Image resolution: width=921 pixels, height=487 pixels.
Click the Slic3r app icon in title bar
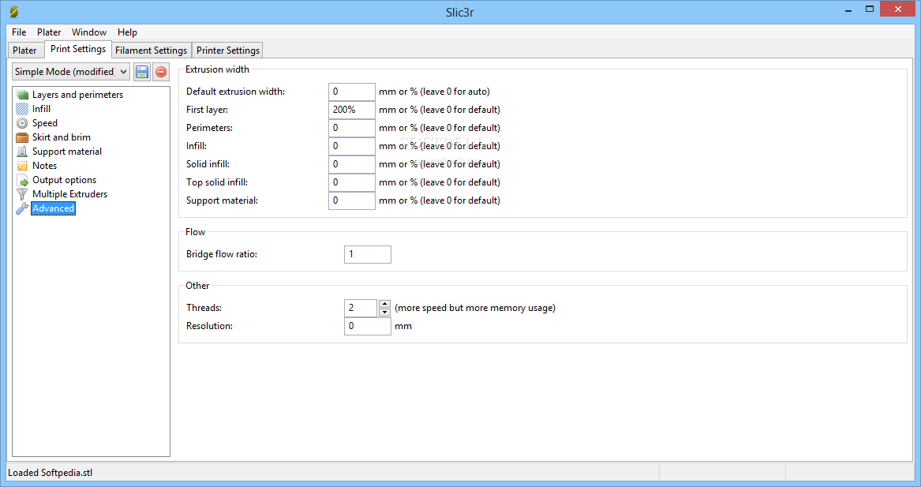(14, 11)
